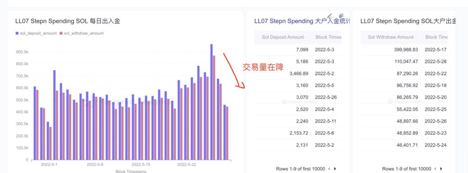Screen dimensions: 468x173
Task: Select withdraw amount cell 86,756.92
Action: click(x=407, y=85)
